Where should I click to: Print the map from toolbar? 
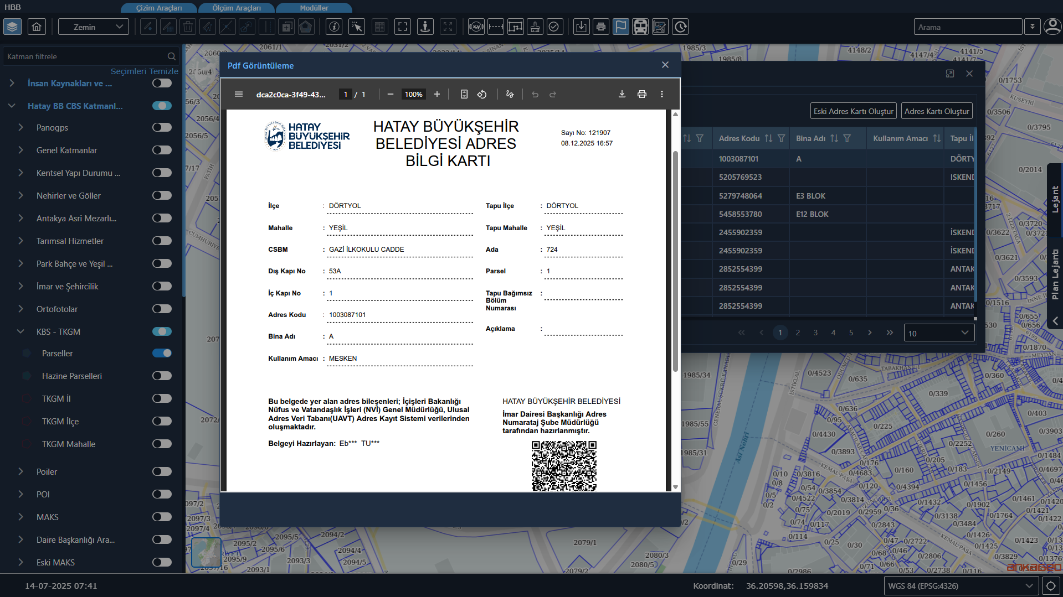601,27
